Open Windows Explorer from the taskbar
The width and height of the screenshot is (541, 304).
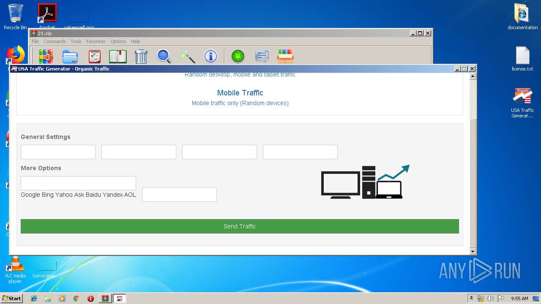[x=48, y=299]
